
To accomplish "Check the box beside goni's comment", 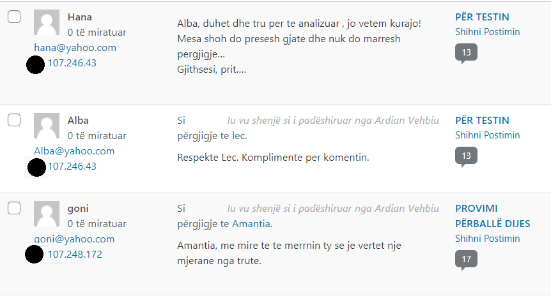I will click(14, 208).
